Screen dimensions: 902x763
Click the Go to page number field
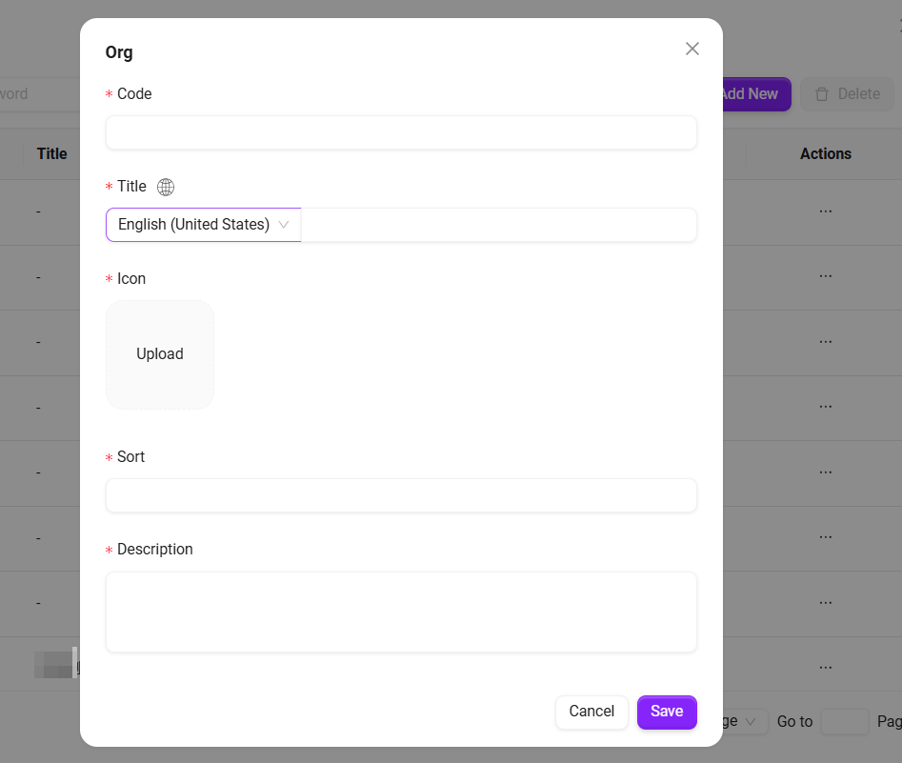pos(844,722)
